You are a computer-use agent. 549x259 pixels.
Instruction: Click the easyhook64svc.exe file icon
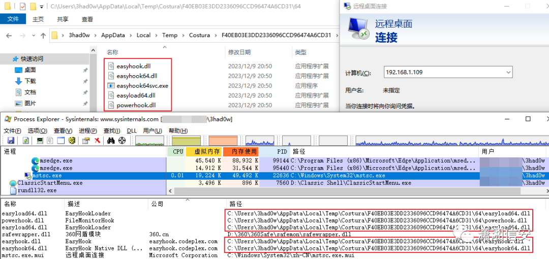tap(111, 85)
